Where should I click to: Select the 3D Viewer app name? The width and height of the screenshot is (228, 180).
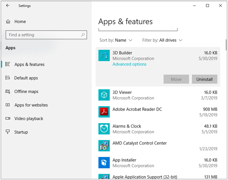(122, 92)
